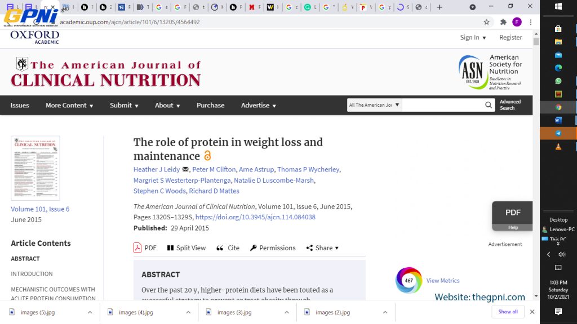The width and height of the screenshot is (577, 324).
Task: Jump to INTRODUCTION in Article Contents
Action: [32, 274]
